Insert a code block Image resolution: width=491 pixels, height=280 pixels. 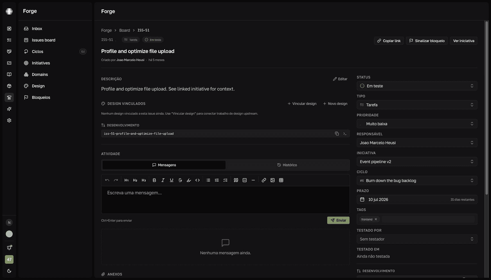(244, 180)
